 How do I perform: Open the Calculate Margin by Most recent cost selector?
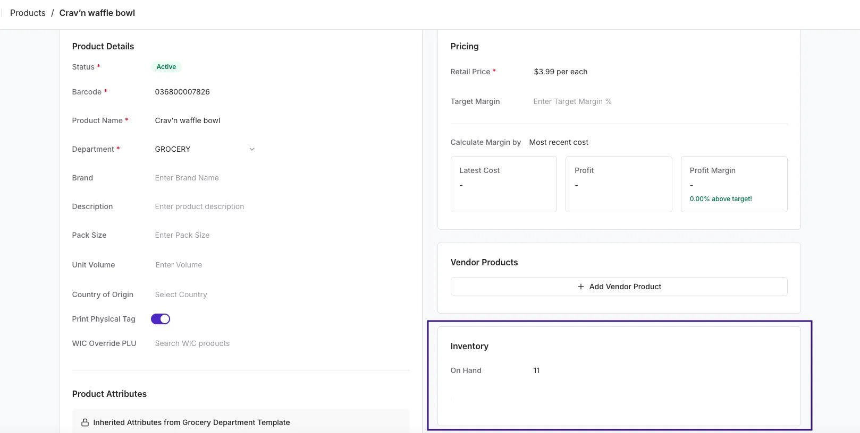pos(559,142)
